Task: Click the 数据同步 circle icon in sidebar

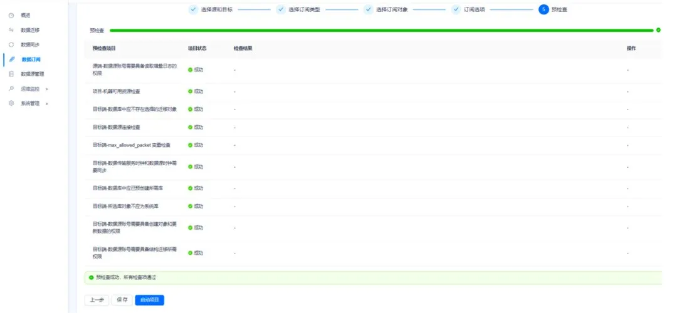Action: (11, 44)
